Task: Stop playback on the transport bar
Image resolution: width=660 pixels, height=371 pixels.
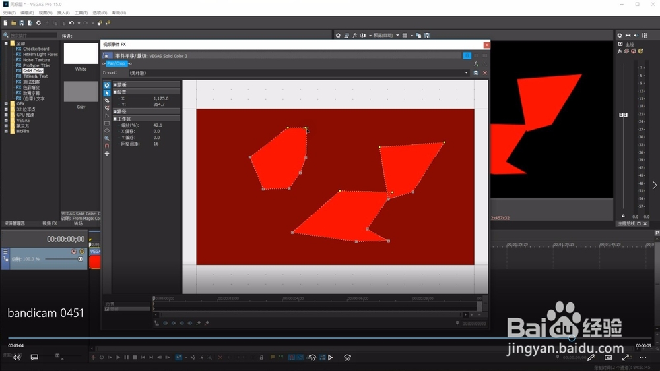Action: (x=135, y=358)
